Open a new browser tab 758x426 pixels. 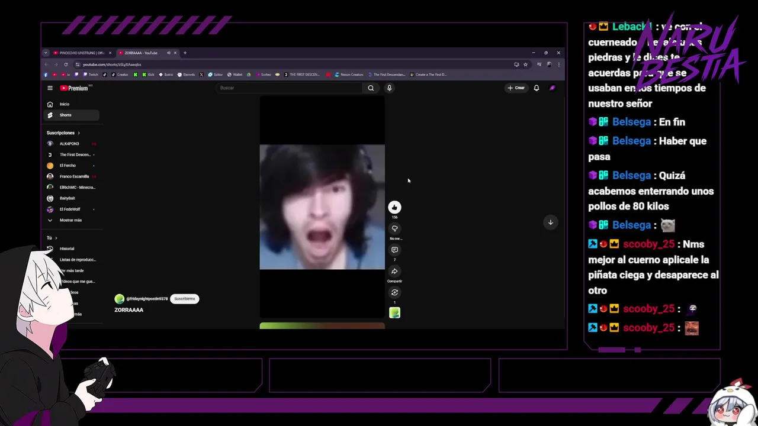pyautogui.click(x=185, y=53)
